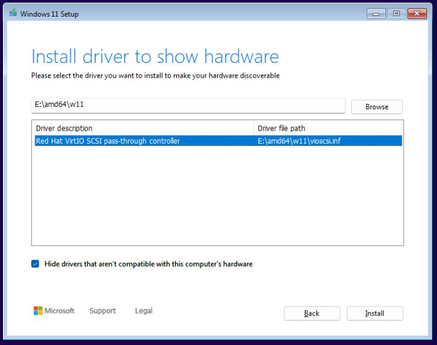437x345 pixels.
Task: Click empty area of the driver list
Action: (217, 196)
